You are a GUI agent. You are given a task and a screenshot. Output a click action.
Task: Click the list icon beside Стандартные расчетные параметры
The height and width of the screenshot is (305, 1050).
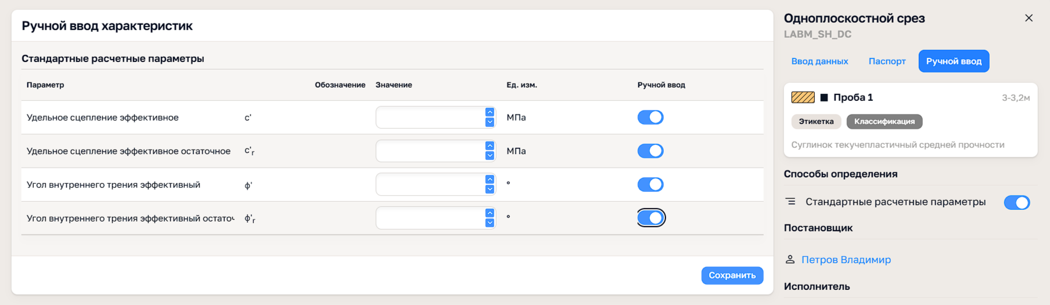click(x=790, y=202)
